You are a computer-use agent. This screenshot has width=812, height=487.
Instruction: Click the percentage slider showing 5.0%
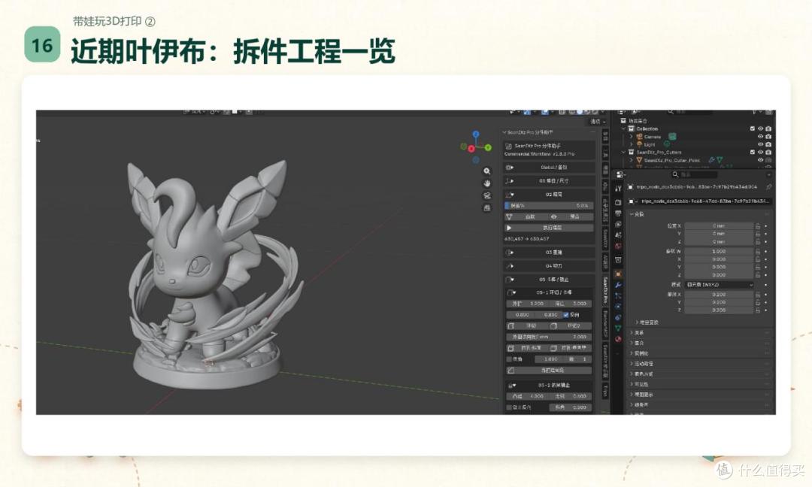[548, 205]
